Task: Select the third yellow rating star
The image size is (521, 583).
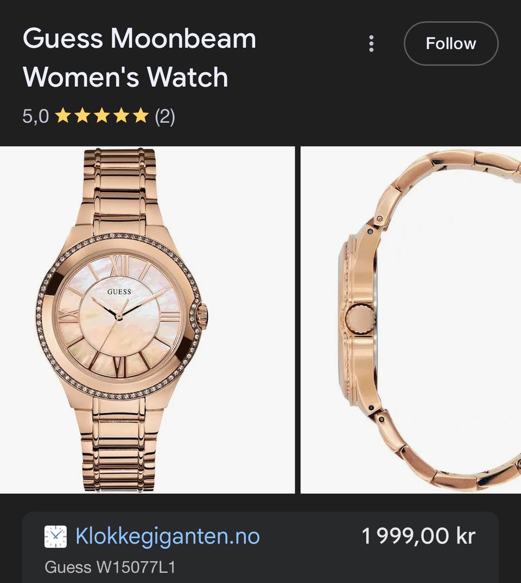Action: click(101, 116)
